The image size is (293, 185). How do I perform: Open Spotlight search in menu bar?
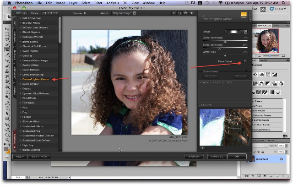point(283,3)
